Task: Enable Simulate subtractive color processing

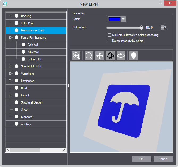Action: pyautogui.click(x=110, y=35)
